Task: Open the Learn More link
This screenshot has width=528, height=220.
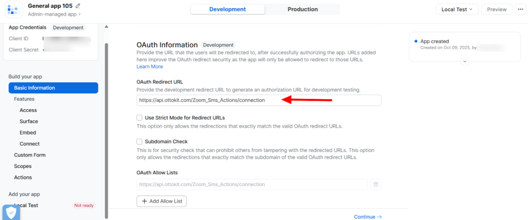Action: coord(150,66)
